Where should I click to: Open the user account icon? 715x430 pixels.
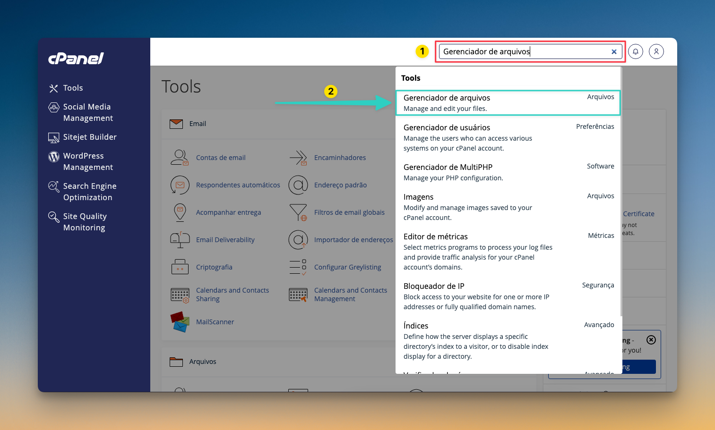(656, 51)
